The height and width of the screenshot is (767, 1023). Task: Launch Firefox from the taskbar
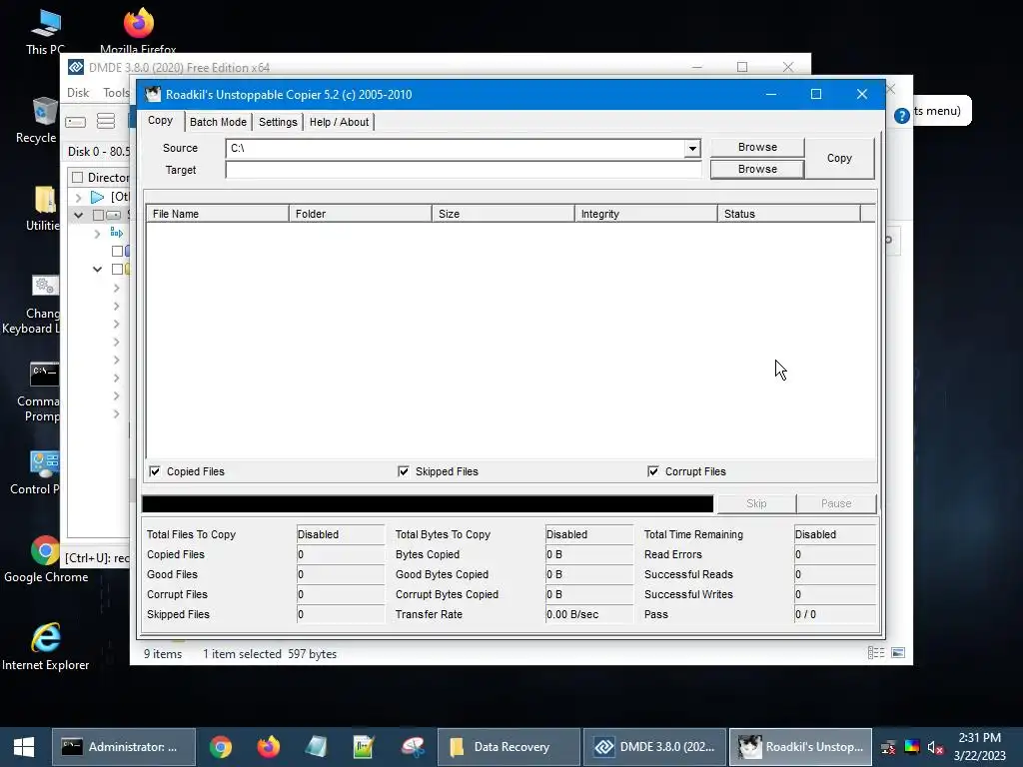click(268, 747)
